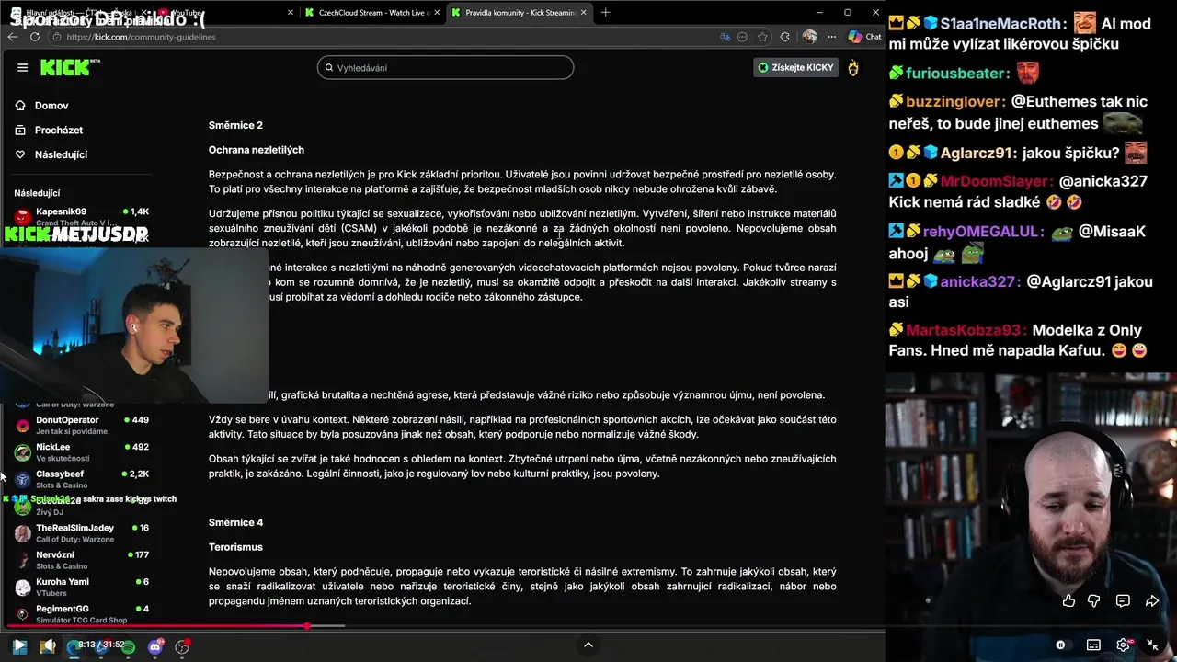Image resolution: width=1177 pixels, height=662 pixels.
Task: Reload the page with the refresh icon
Action: pos(35,37)
